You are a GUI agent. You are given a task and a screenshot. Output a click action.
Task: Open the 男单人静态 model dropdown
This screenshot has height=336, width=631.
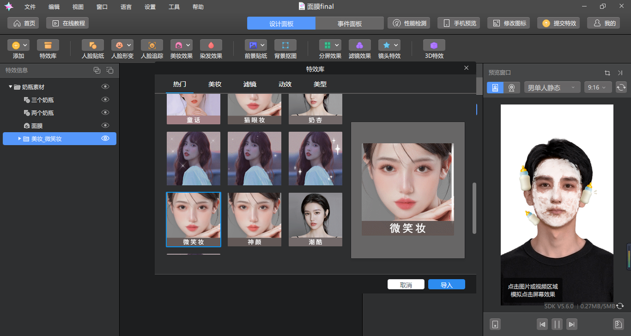point(552,87)
